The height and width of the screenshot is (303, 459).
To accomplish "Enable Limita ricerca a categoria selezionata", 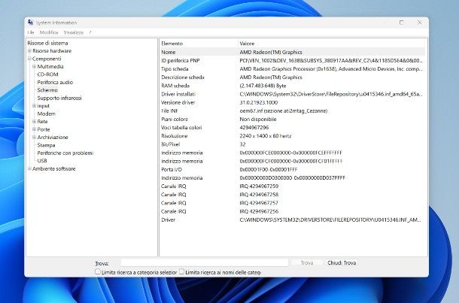I will pyautogui.click(x=98, y=271).
